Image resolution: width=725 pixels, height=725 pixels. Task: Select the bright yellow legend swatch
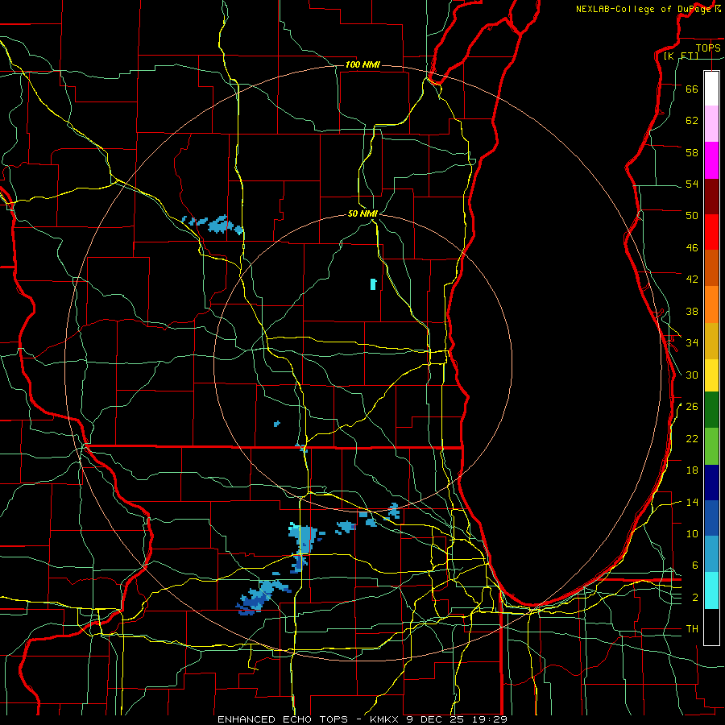tap(711, 375)
